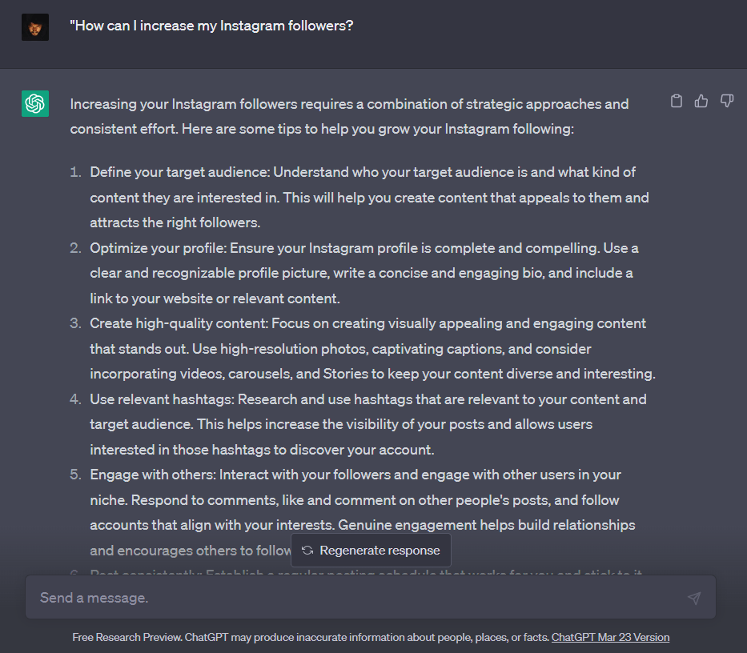Open the ChatGPT Mar 23 Version link

(x=610, y=637)
